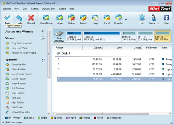The width and height of the screenshot is (174, 125).
Task: Click the Apply checkmark icon
Action: [7, 18]
